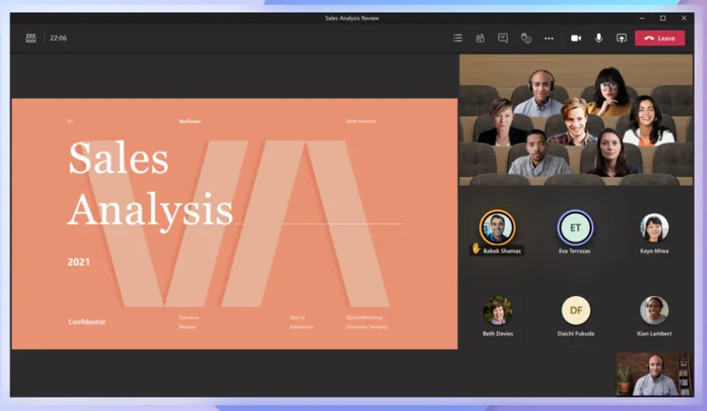707x411 pixels.
Task: Select Kayo Miwa participant avatar
Action: (x=654, y=228)
